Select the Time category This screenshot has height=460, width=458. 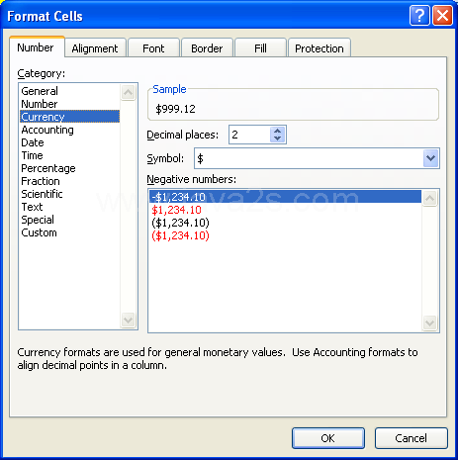tap(69, 155)
